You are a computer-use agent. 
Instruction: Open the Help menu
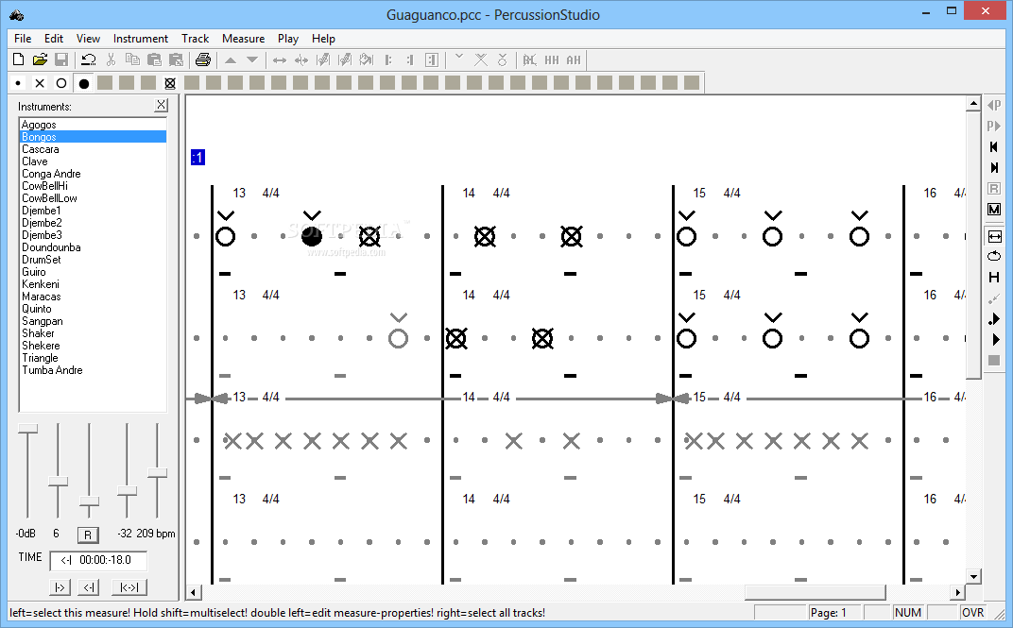324,39
